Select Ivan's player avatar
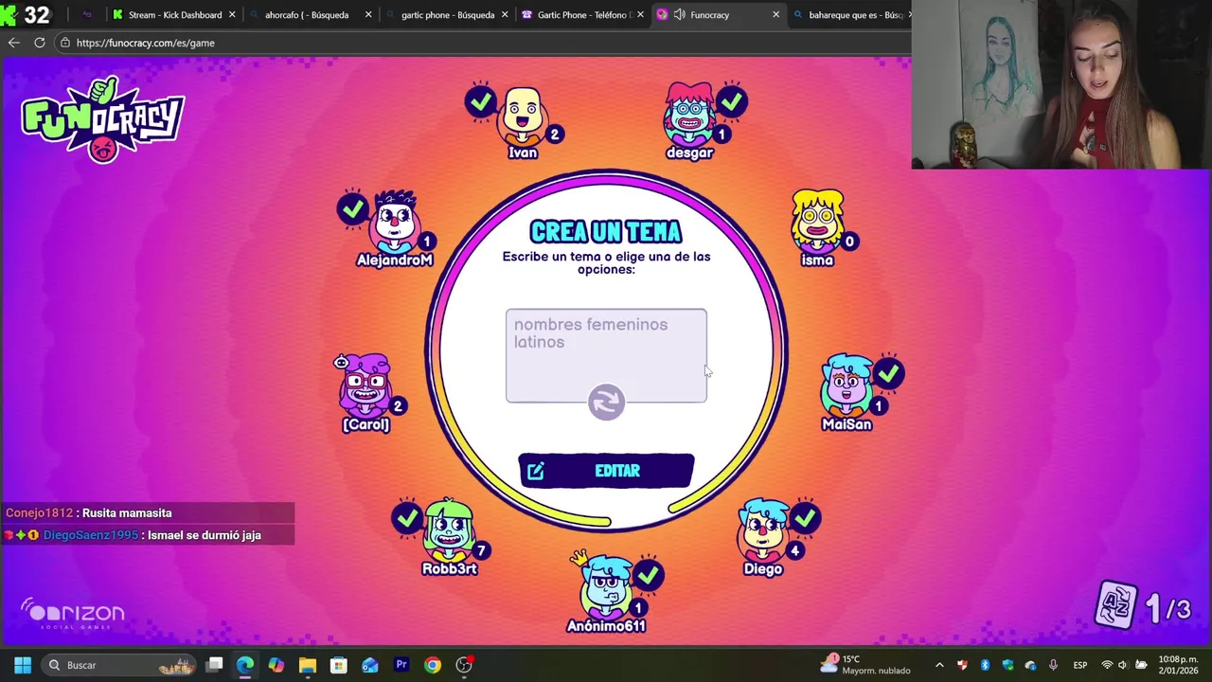Image resolution: width=1212 pixels, height=682 pixels. point(523,117)
